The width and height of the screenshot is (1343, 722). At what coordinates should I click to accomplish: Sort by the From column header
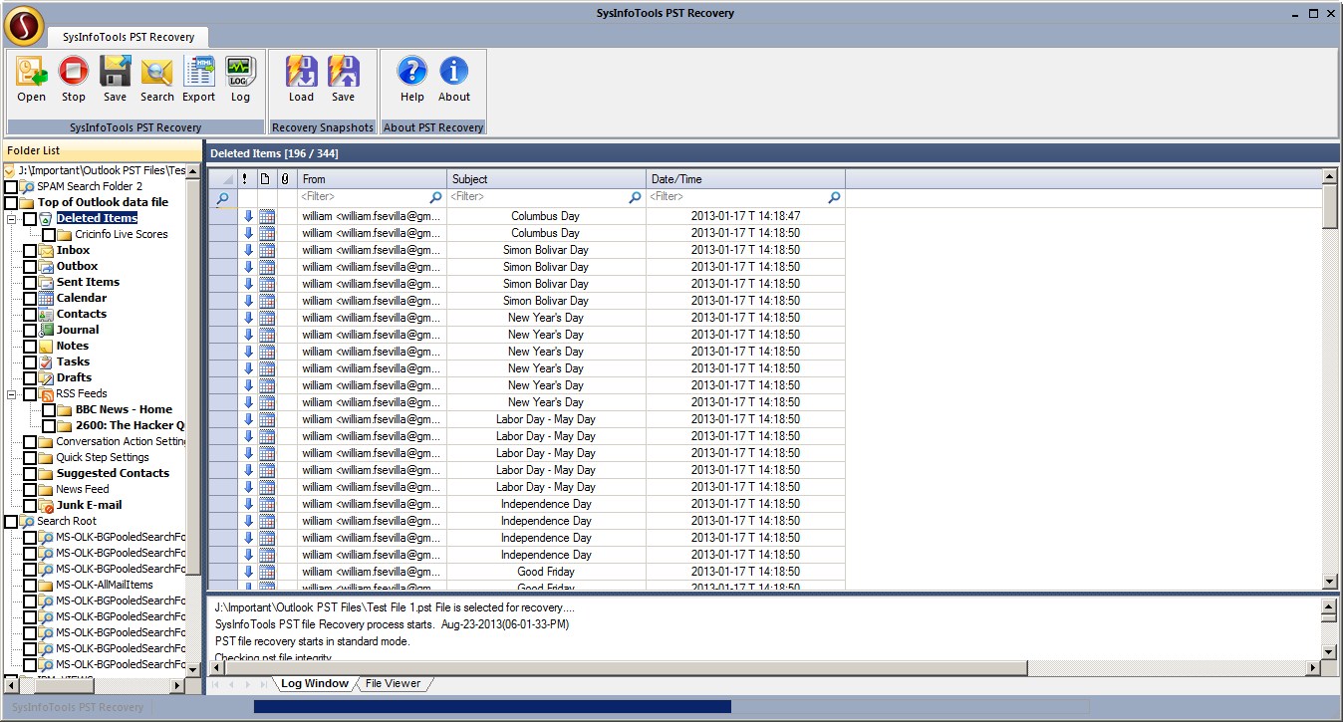pos(372,179)
